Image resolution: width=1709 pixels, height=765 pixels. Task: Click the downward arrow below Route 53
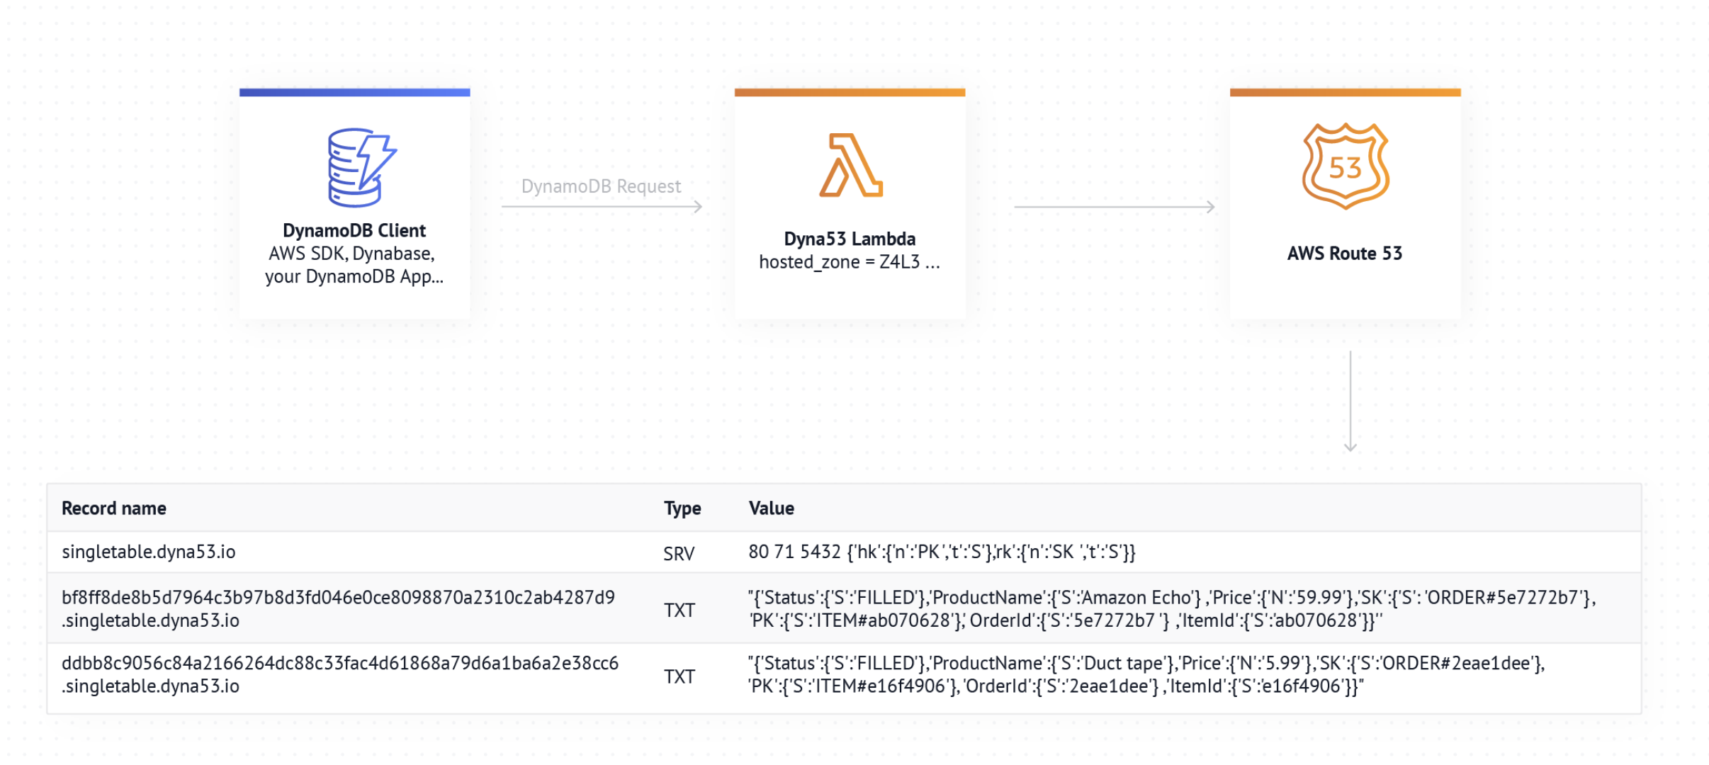pyautogui.click(x=1350, y=401)
